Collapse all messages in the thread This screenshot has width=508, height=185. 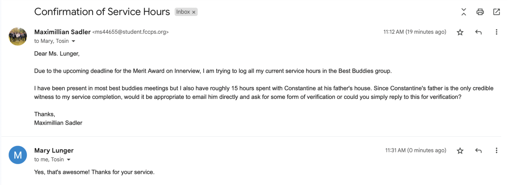[464, 12]
